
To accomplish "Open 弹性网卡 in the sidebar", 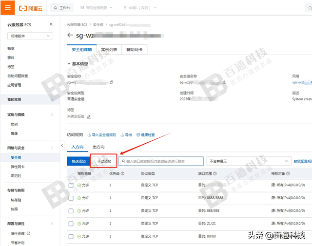I will pos(18,167).
